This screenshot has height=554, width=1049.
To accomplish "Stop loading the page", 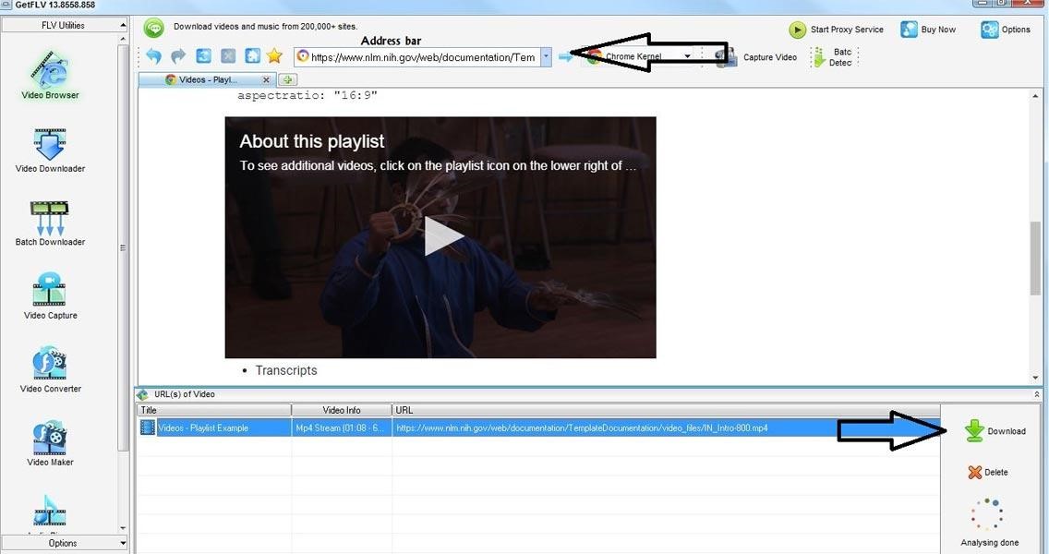I will click(228, 56).
